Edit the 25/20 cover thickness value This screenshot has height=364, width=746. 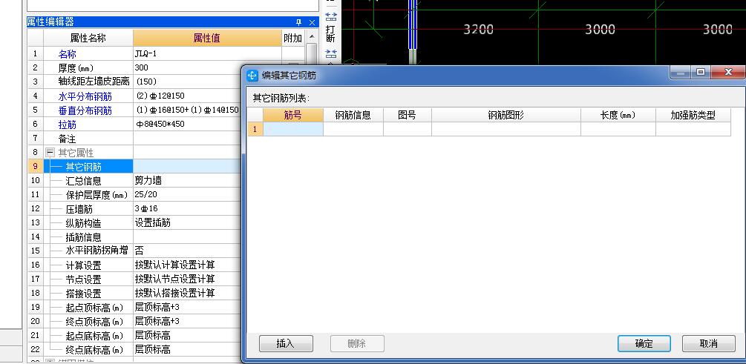tap(188, 194)
